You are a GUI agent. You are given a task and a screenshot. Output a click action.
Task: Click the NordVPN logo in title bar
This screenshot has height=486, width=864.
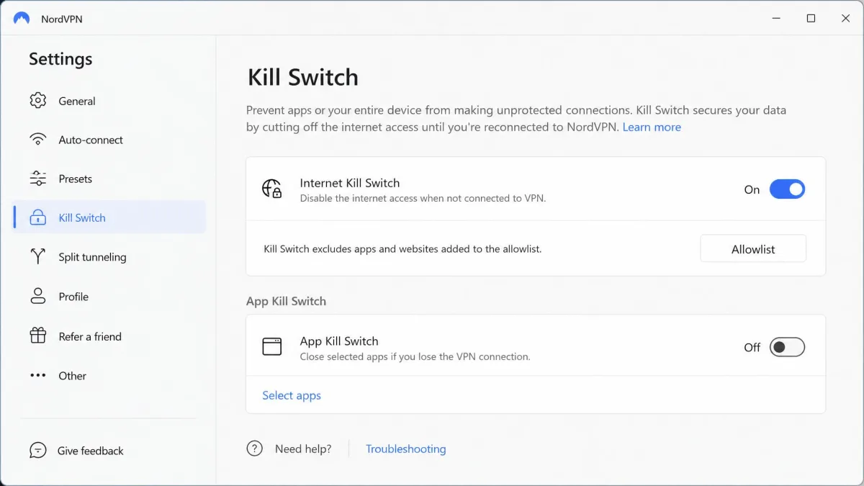click(x=22, y=19)
